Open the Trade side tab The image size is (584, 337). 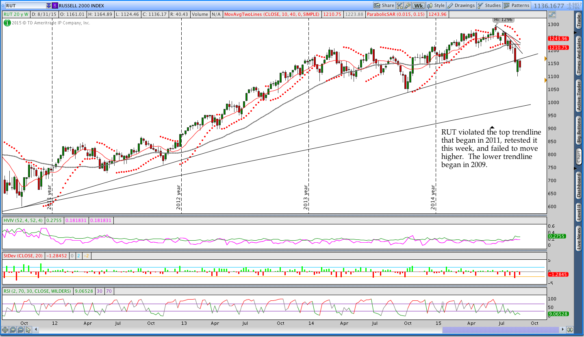579,20
